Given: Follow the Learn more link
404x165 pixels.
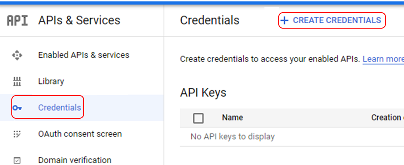Looking at the screenshot, I should pyautogui.click(x=383, y=59).
